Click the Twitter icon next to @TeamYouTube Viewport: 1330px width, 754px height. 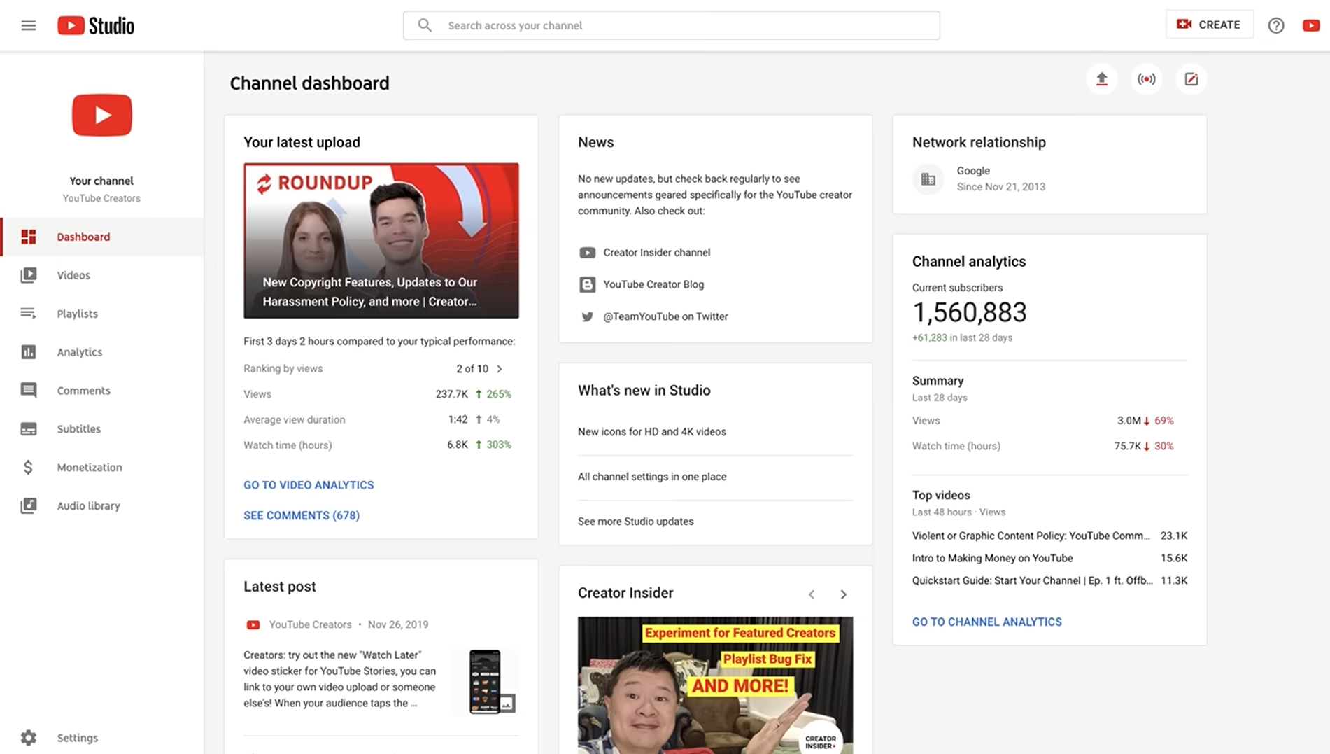point(587,316)
